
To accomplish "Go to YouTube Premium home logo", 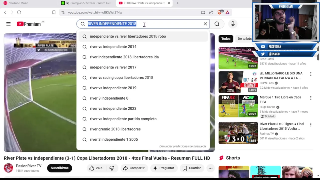I will (29, 24).
